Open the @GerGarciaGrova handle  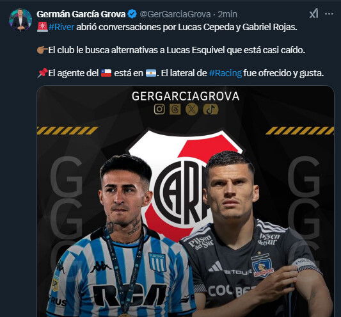point(175,14)
